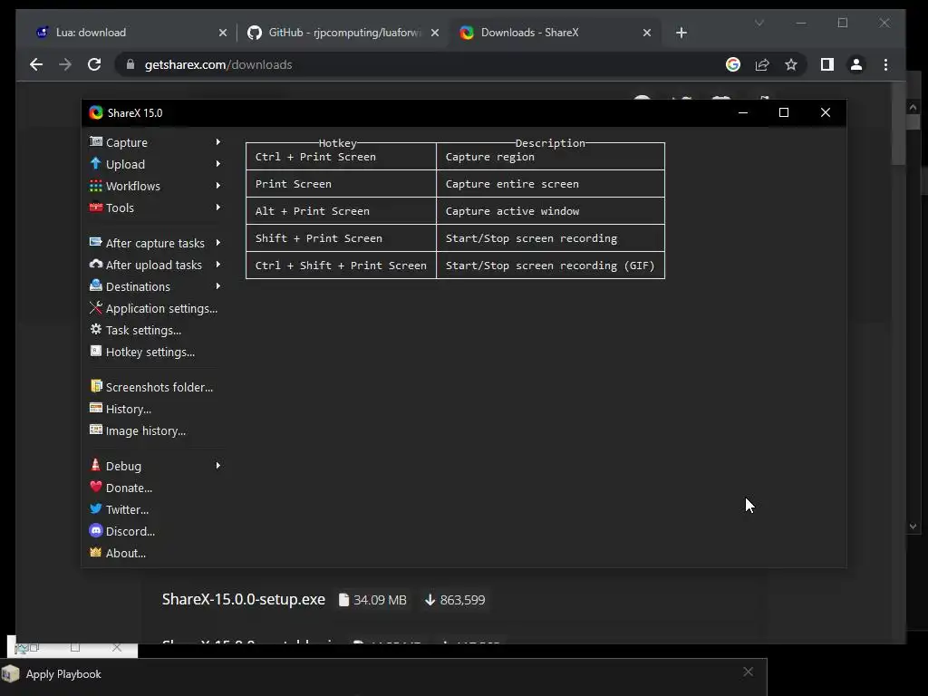Click the share page icon in address bar
The width and height of the screenshot is (928, 696).
[x=762, y=64]
